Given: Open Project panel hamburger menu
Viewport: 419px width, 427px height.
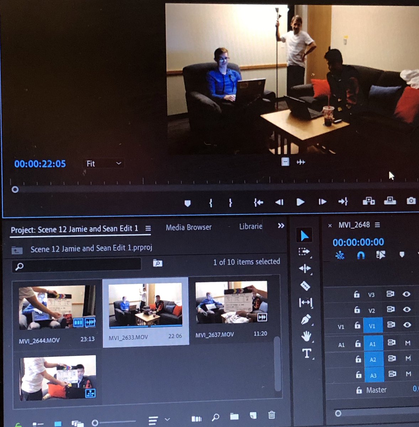Looking at the screenshot, I should pyautogui.click(x=148, y=228).
